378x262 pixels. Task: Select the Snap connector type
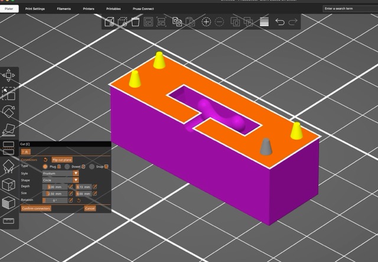[x=92, y=167]
